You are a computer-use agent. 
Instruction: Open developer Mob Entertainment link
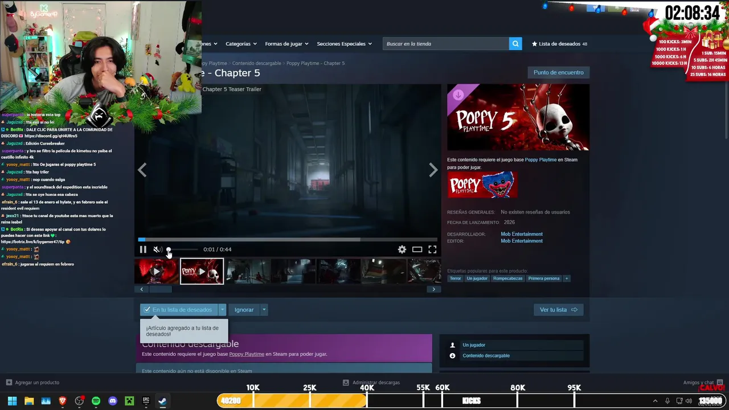pyautogui.click(x=522, y=234)
